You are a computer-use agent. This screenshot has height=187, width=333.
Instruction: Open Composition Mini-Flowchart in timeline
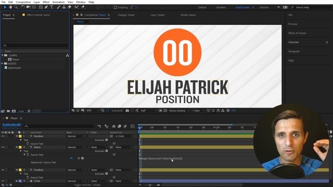click(x=99, y=126)
